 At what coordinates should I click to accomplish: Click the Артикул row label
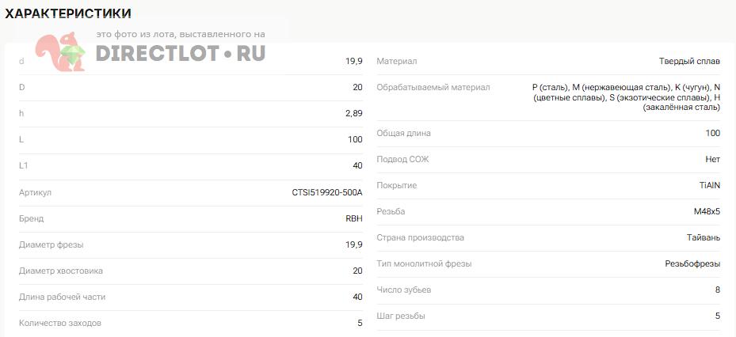(x=35, y=192)
